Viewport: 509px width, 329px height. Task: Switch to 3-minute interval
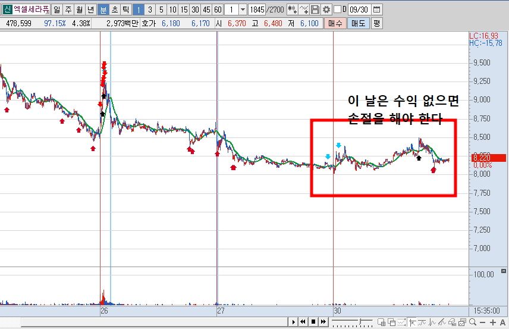point(150,10)
